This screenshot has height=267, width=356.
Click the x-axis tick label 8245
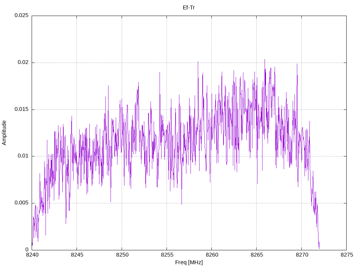(77, 255)
